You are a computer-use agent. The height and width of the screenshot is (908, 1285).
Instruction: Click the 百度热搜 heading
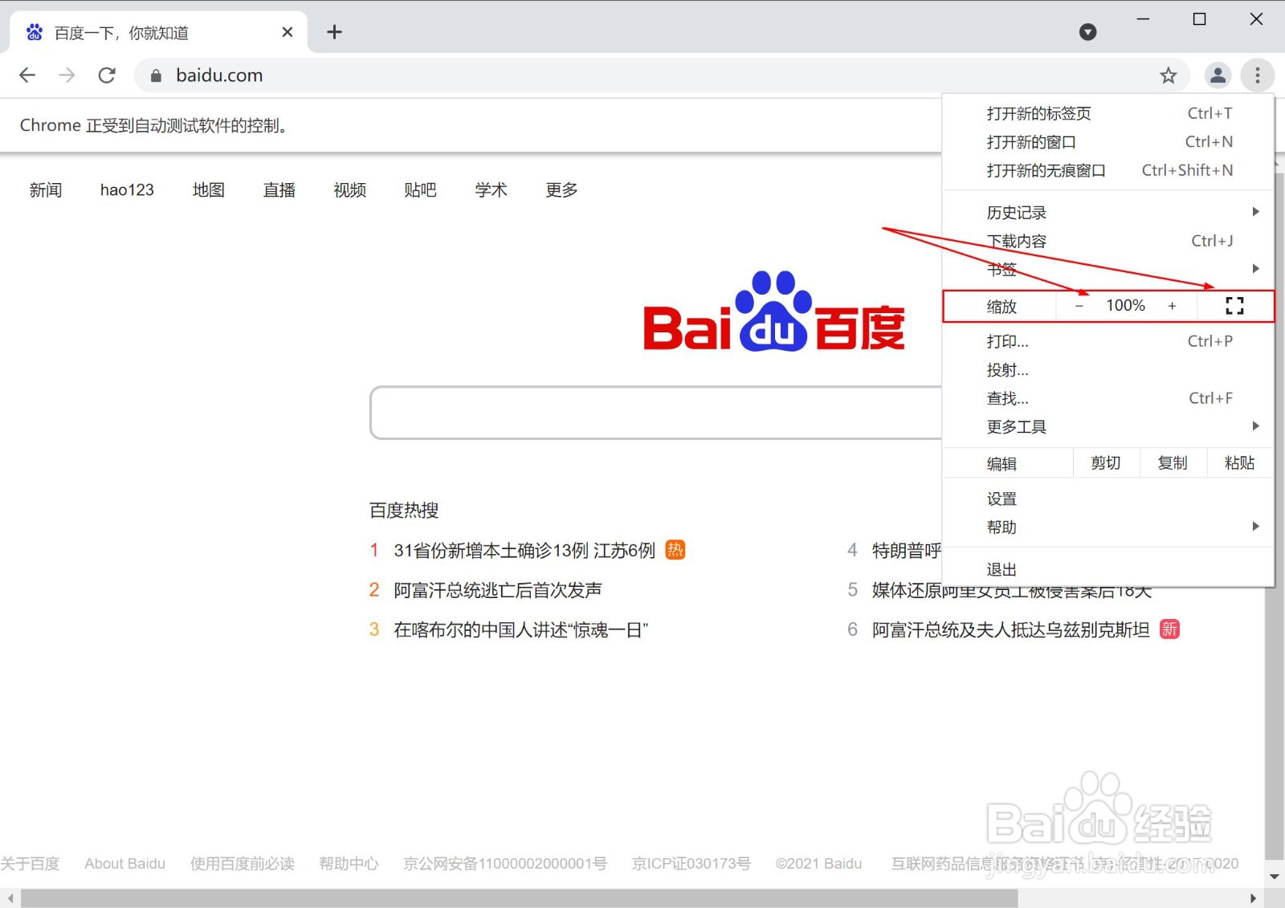click(x=404, y=511)
